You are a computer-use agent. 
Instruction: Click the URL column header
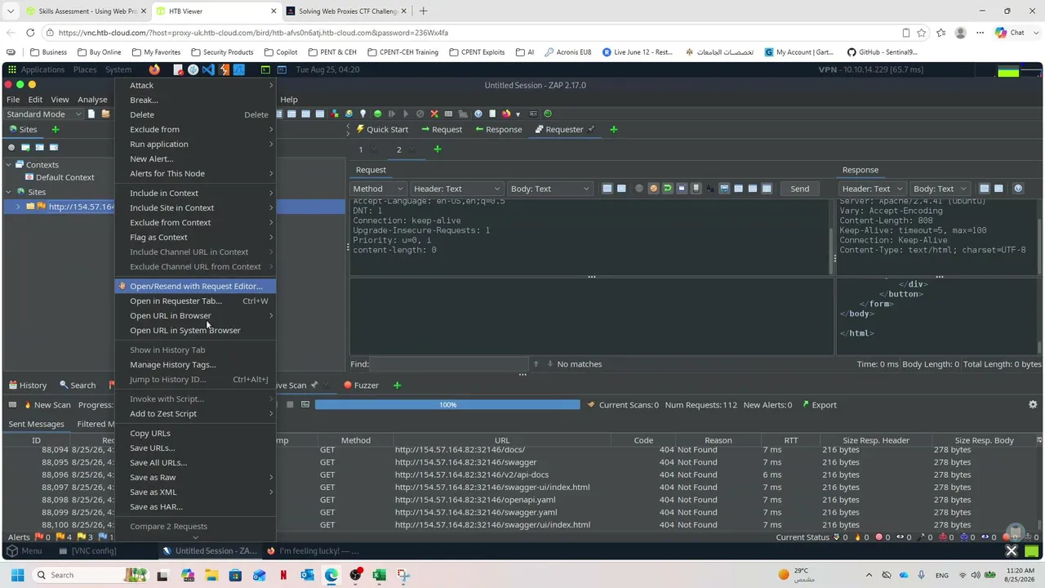(502, 440)
